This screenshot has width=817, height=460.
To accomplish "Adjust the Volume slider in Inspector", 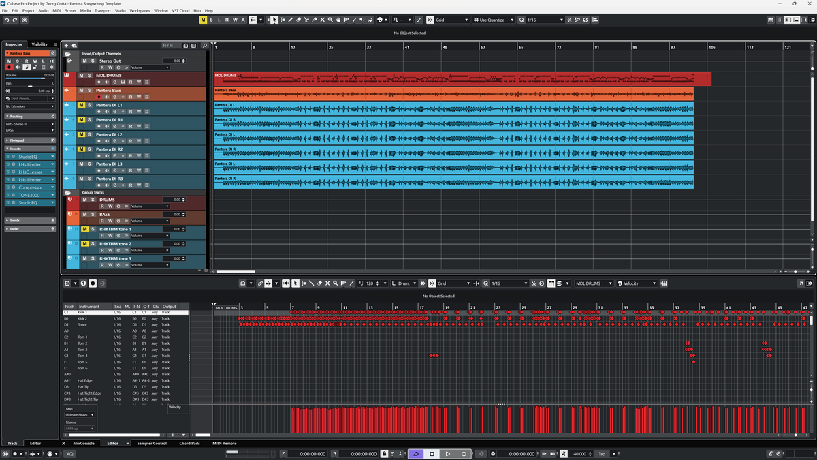I will (x=30, y=78).
